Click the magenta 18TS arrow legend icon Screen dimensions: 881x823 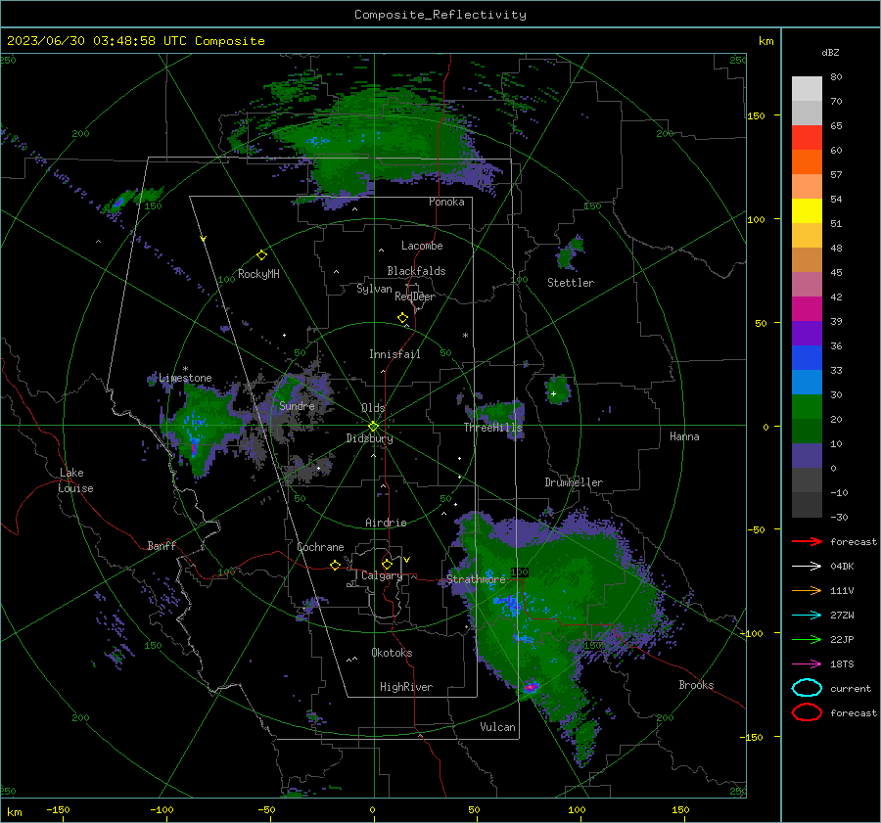807,664
